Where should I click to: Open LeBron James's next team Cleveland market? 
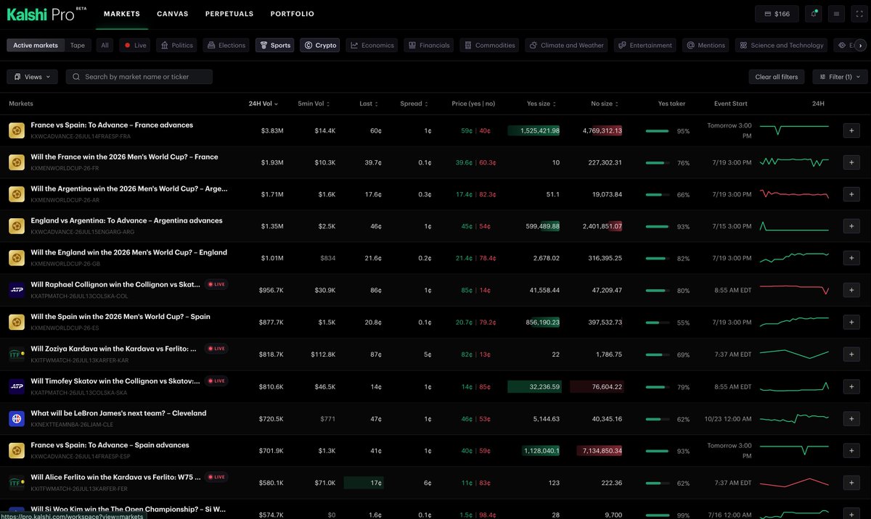[x=118, y=413]
